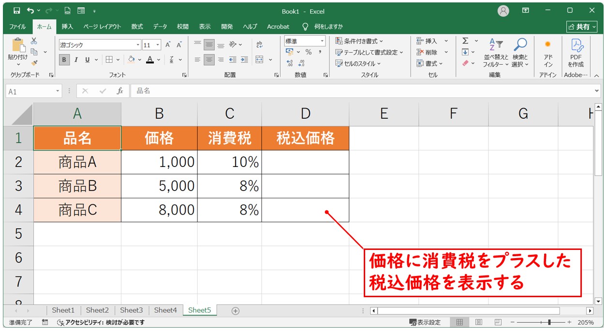Open the 数式 ribbon tab
This screenshot has height=331, width=607.
click(137, 27)
